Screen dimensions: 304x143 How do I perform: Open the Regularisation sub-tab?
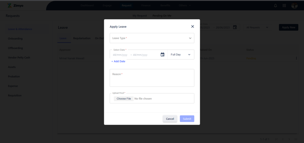[x=82, y=38]
